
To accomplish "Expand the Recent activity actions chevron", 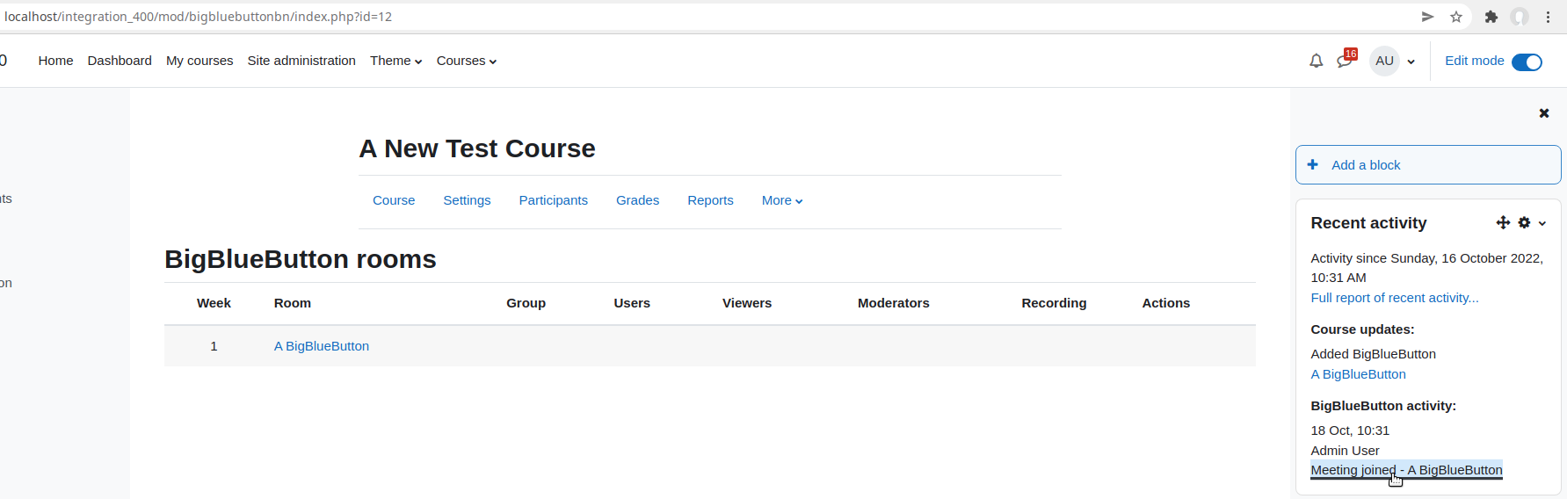I will [x=1542, y=224].
